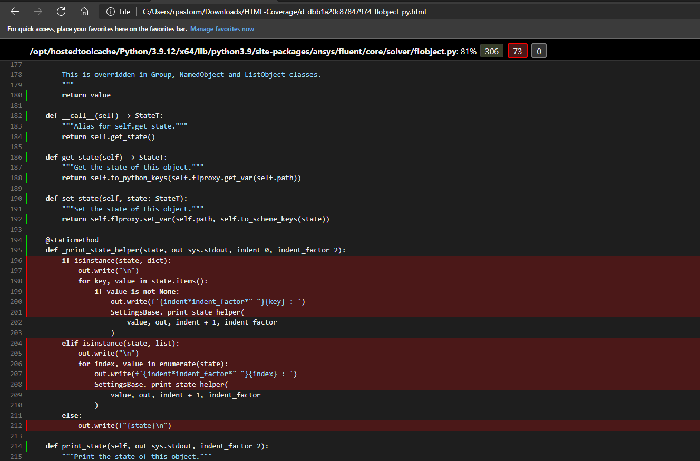Click the 81% coverage value
This screenshot has width=700, height=461.
point(468,51)
